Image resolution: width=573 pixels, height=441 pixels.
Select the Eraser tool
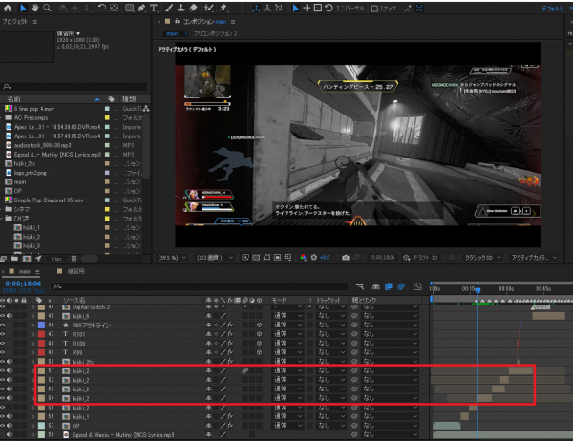pos(193,8)
